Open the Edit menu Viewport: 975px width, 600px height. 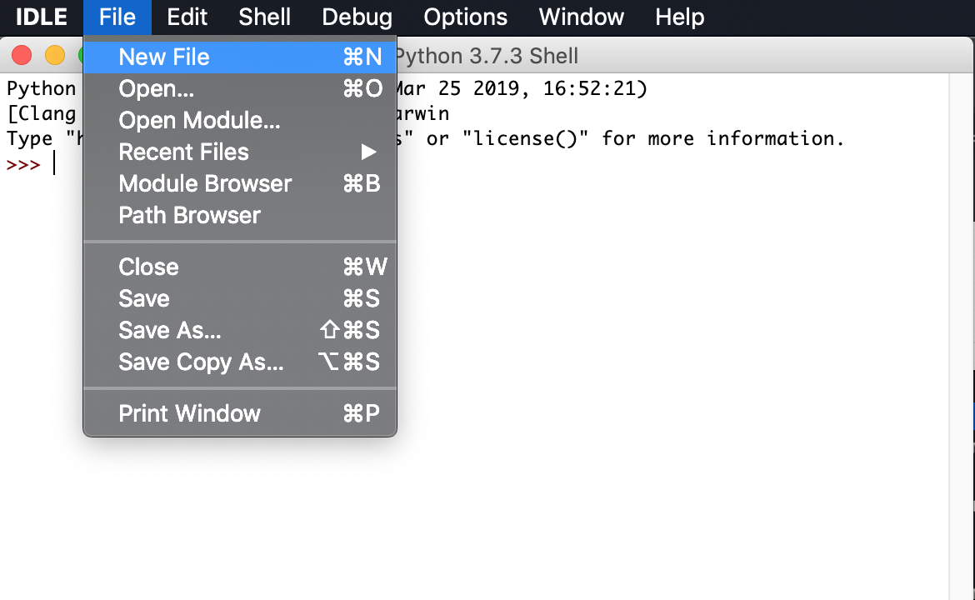pos(187,17)
